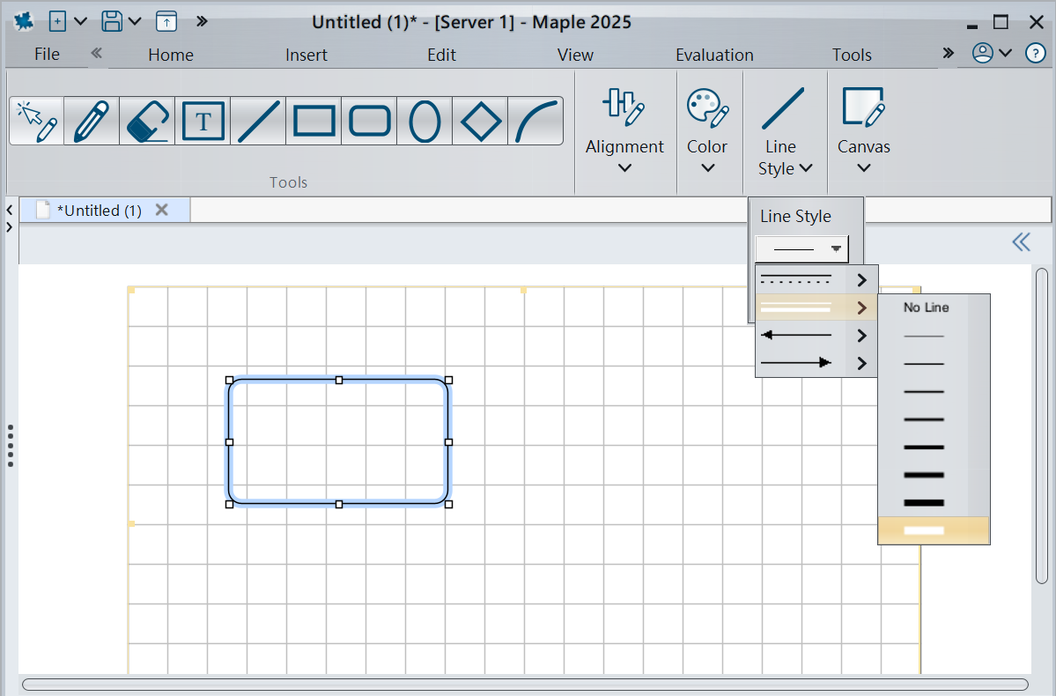
Task: Switch to the Edit tab
Action: pyautogui.click(x=442, y=55)
